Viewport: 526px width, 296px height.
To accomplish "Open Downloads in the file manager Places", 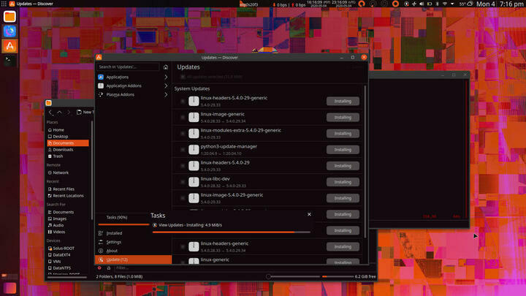I will click(68, 150).
